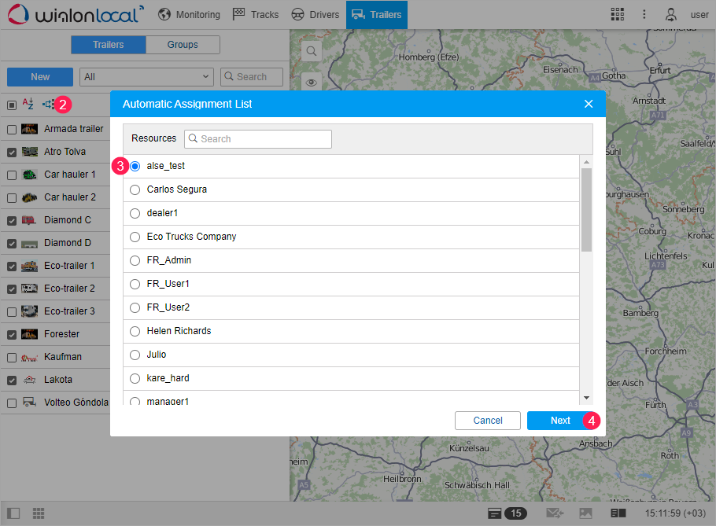Uncheck the Atro Tolva checkbox
Screen dimensions: 716x526
[12, 153]
